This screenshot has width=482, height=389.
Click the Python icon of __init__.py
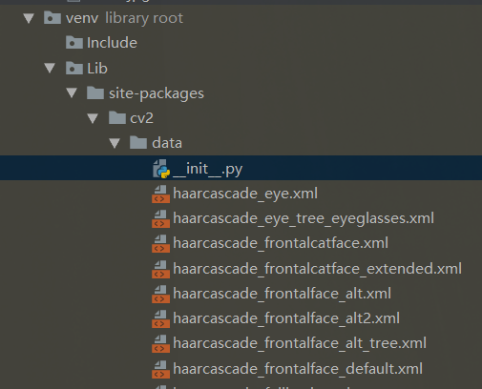click(161, 169)
